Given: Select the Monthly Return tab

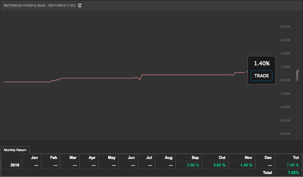Looking at the screenshot, I should pos(15,150).
